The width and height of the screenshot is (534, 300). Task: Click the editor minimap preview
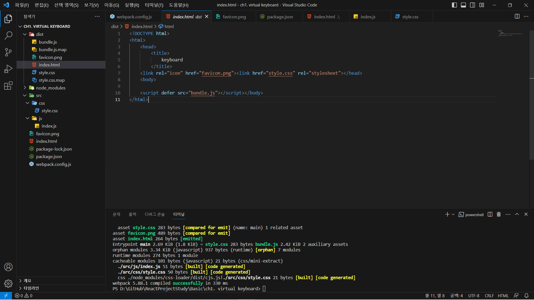click(510, 33)
